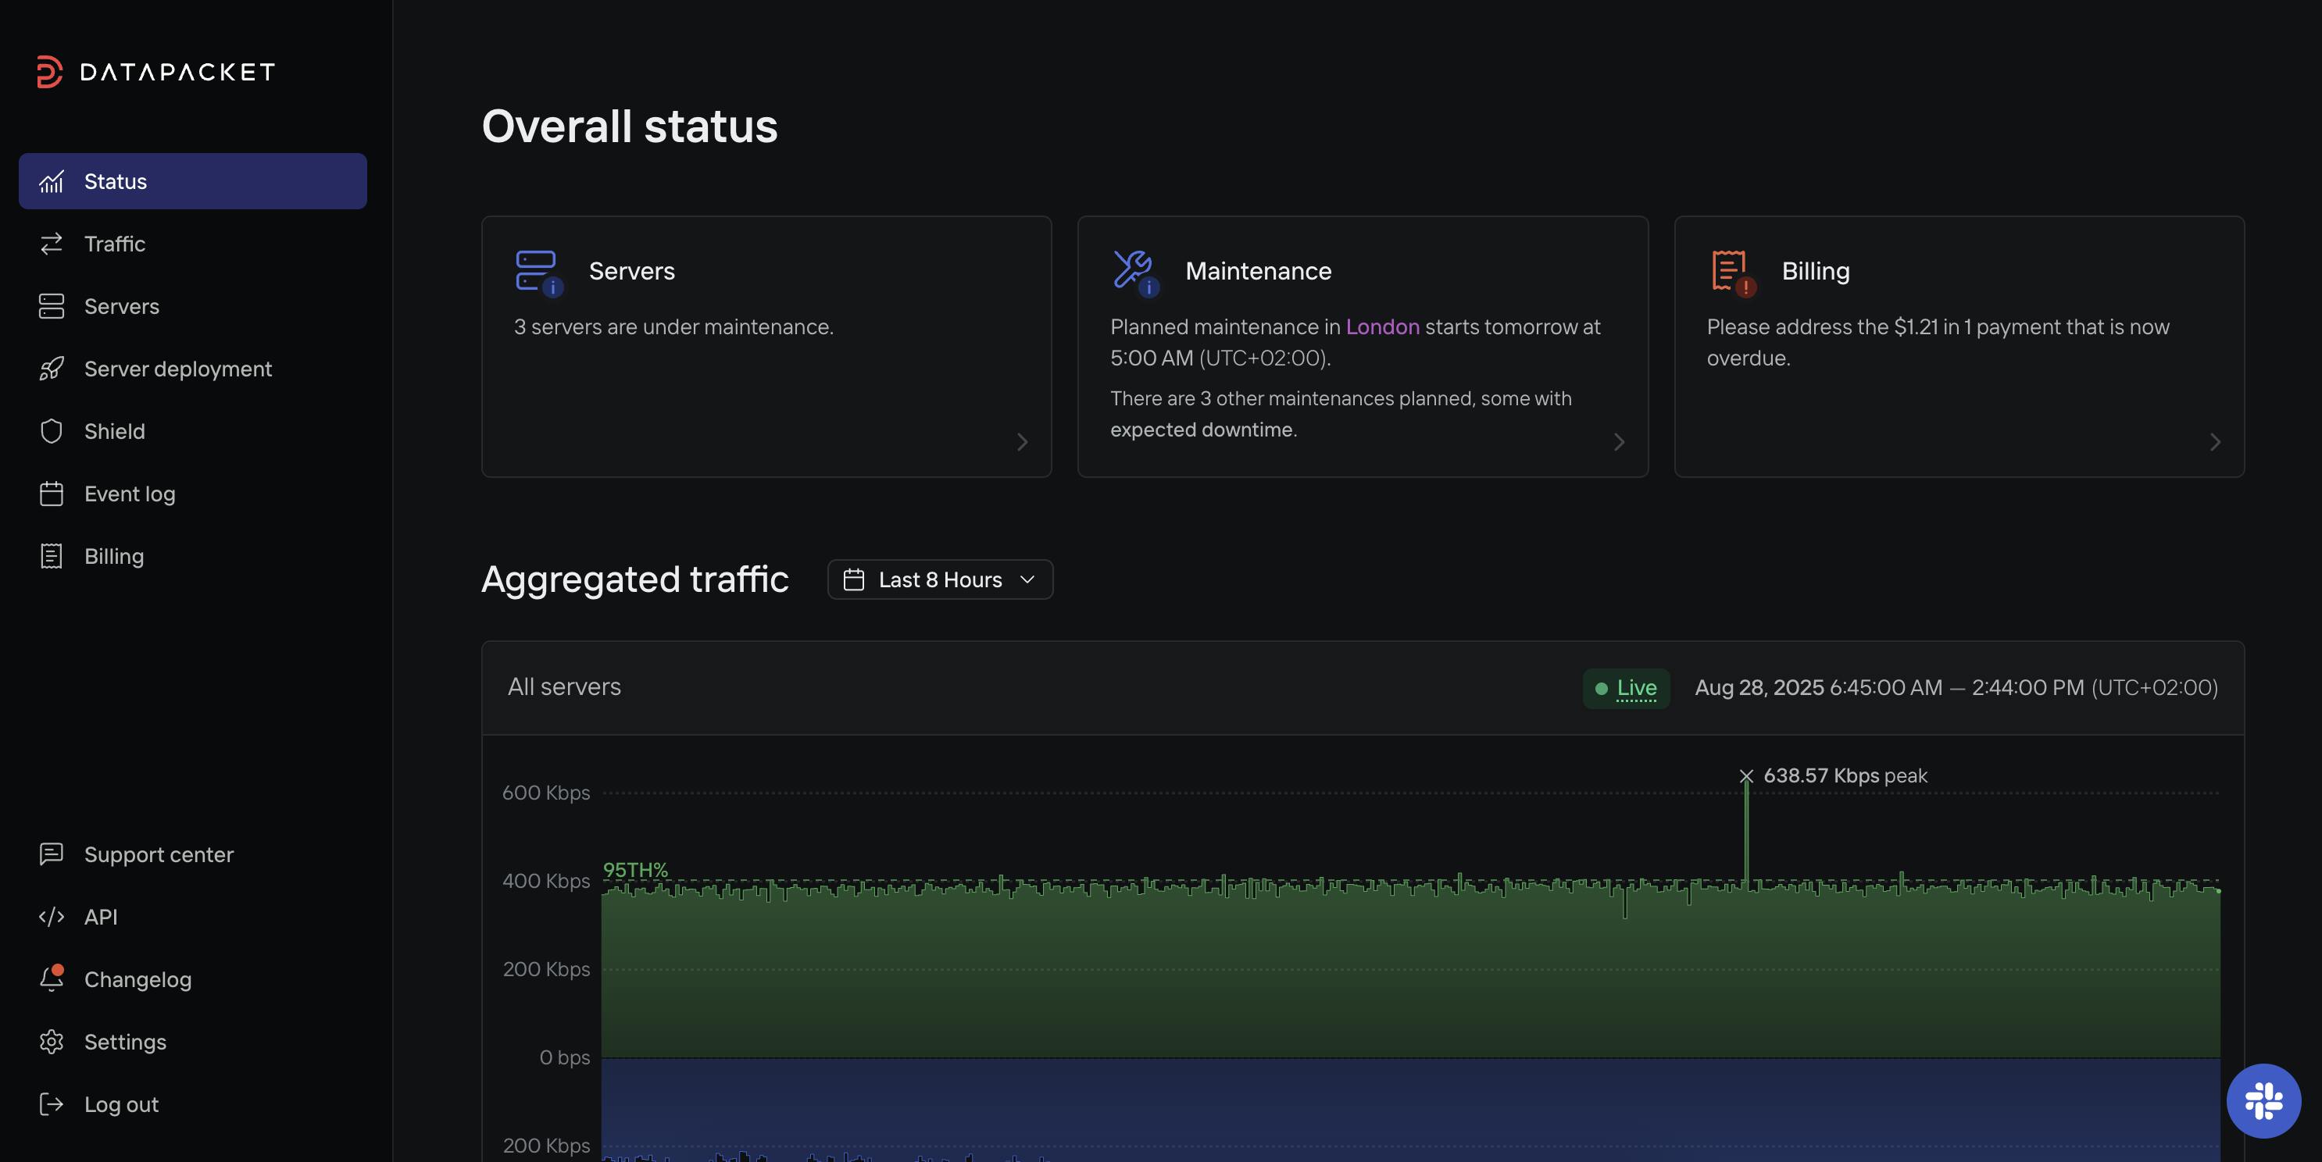The height and width of the screenshot is (1162, 2322).
Task: Click the Server deployment rocket icon
Action: pos(52,369)
